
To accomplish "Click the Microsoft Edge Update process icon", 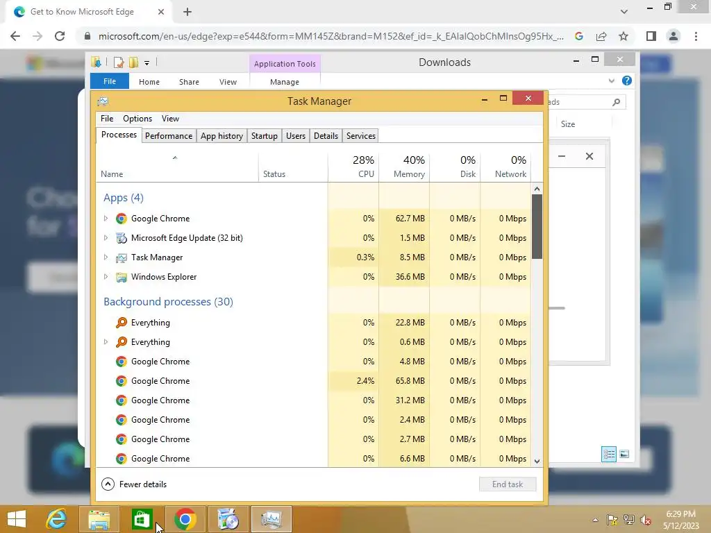I will click(121, 238).
